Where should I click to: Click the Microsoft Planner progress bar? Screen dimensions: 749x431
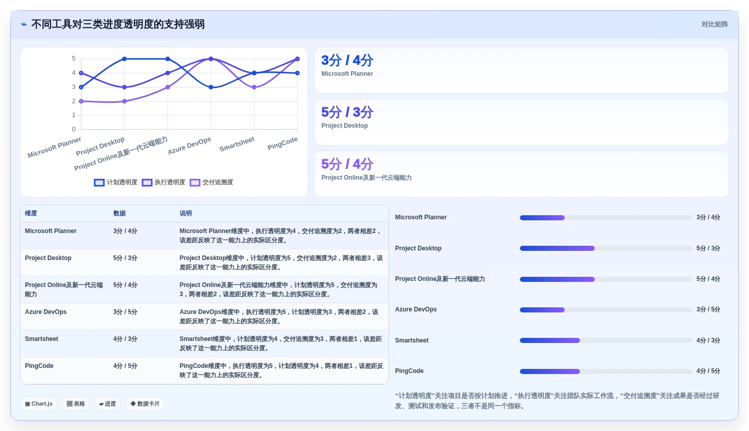(x=606, y=218)
